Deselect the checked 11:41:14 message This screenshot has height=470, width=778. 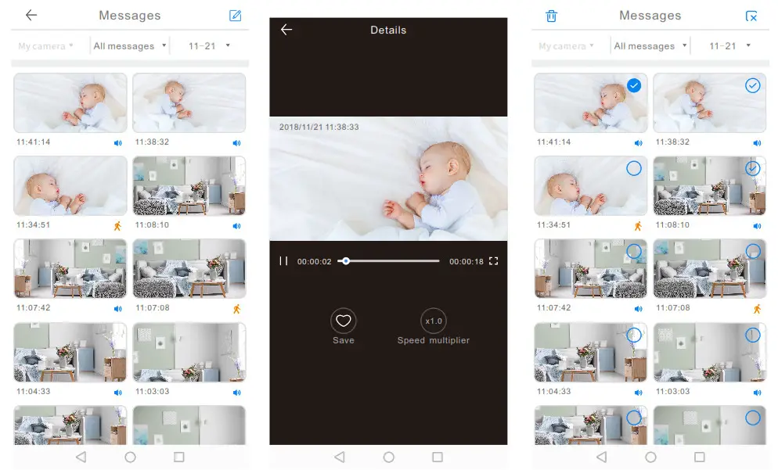pyautogui.click(x=632, y=86)
